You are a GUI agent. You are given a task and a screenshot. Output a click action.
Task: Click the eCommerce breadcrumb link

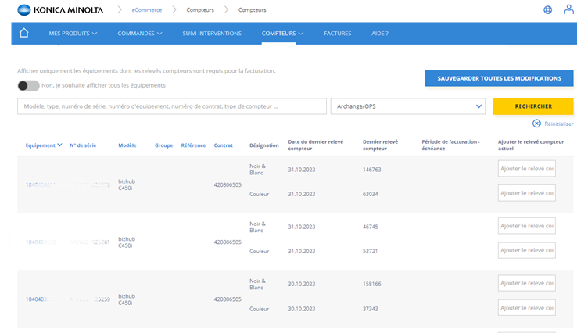point(147,10)
